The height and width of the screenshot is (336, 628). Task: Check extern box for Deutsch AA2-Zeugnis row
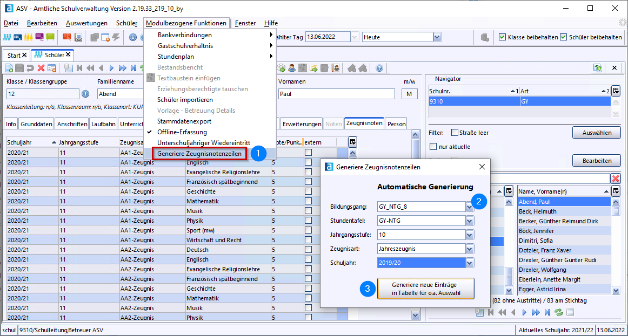[x=309, y=249]
